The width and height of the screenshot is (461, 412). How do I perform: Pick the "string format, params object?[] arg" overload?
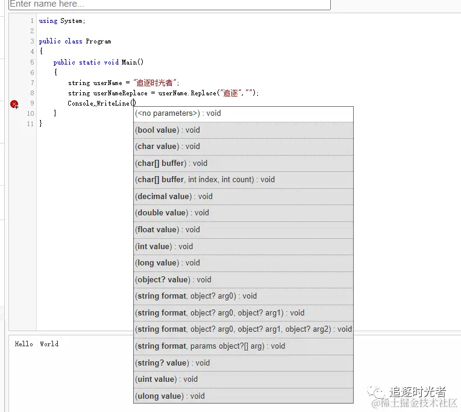coord(243,346)
